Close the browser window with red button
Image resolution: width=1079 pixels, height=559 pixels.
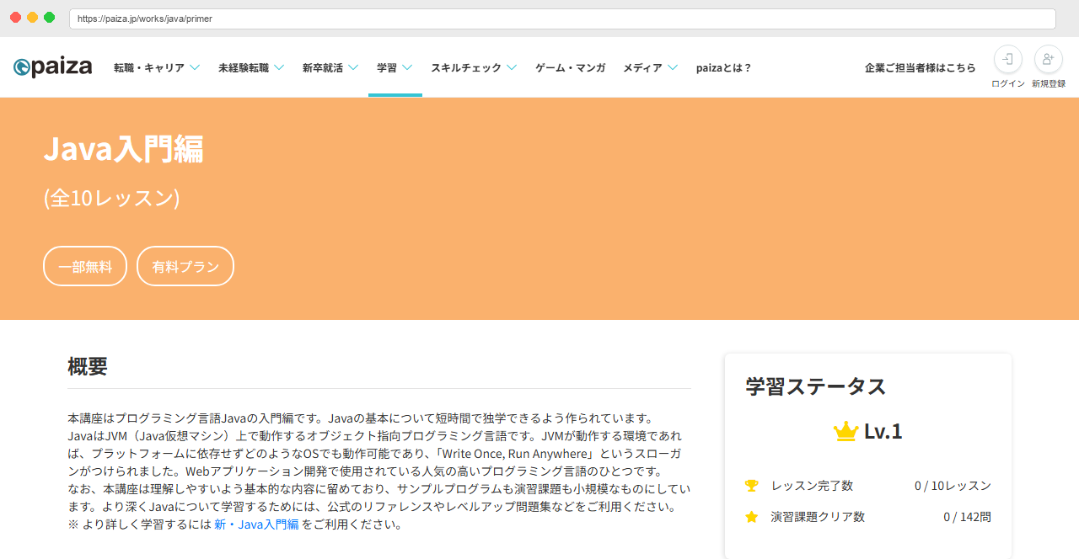tap(16, 18)
